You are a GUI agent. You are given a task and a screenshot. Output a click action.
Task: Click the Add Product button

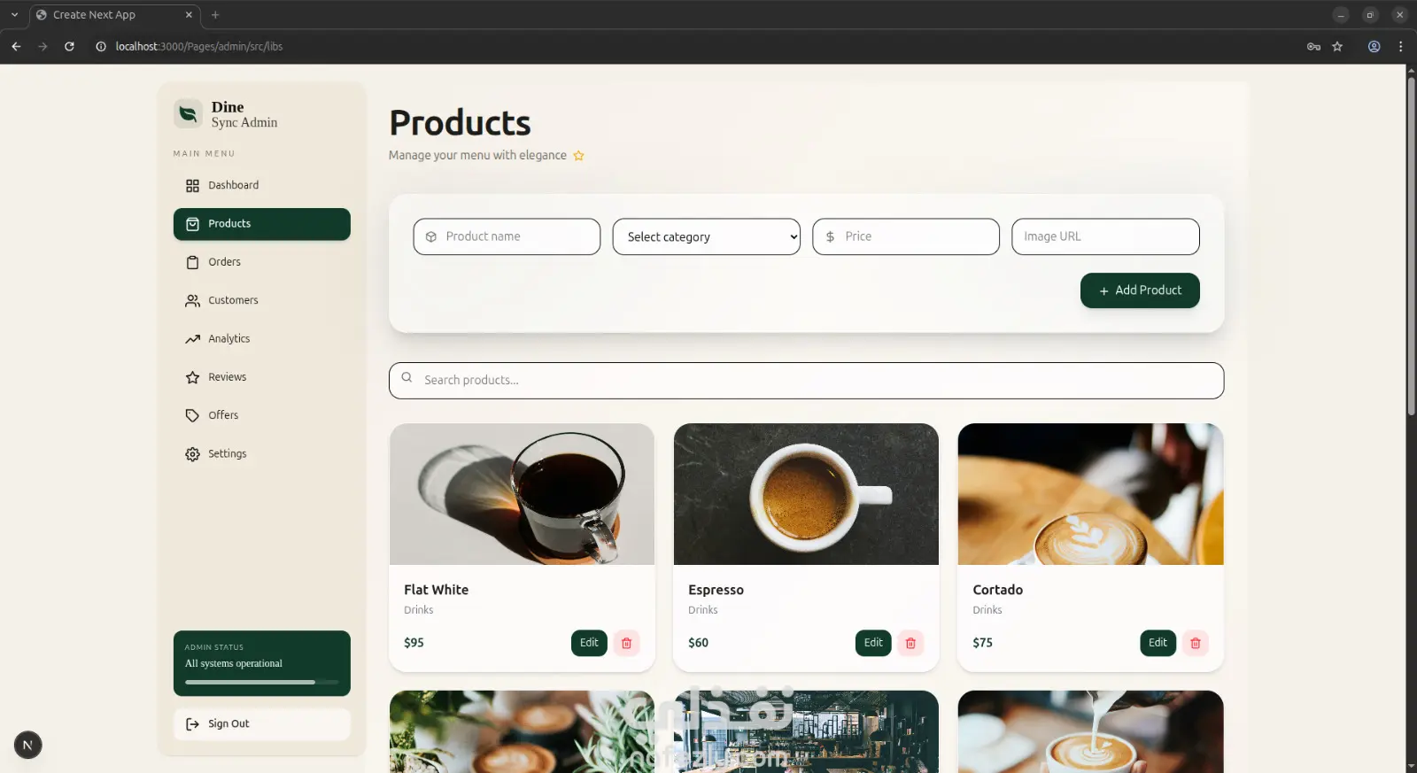point(1140,290)
